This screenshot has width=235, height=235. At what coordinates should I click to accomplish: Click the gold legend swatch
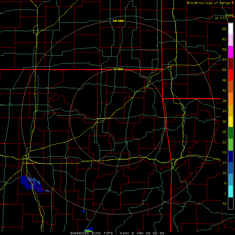coord(231,110)
